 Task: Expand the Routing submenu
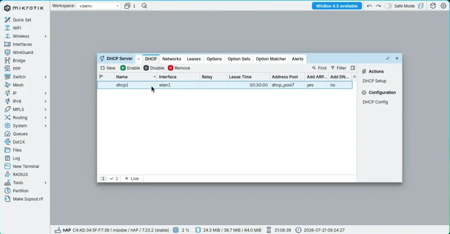[x=45, y=117]
